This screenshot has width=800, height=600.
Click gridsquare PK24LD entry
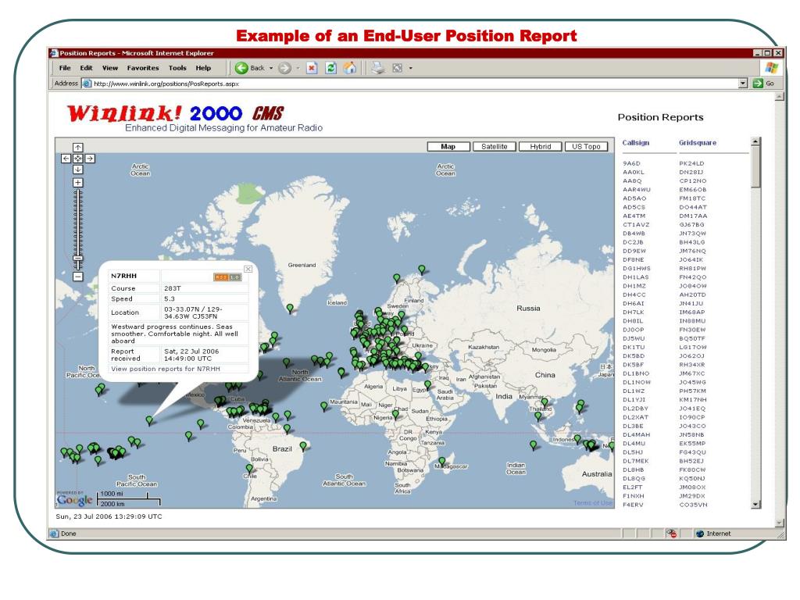pos(691,163)
